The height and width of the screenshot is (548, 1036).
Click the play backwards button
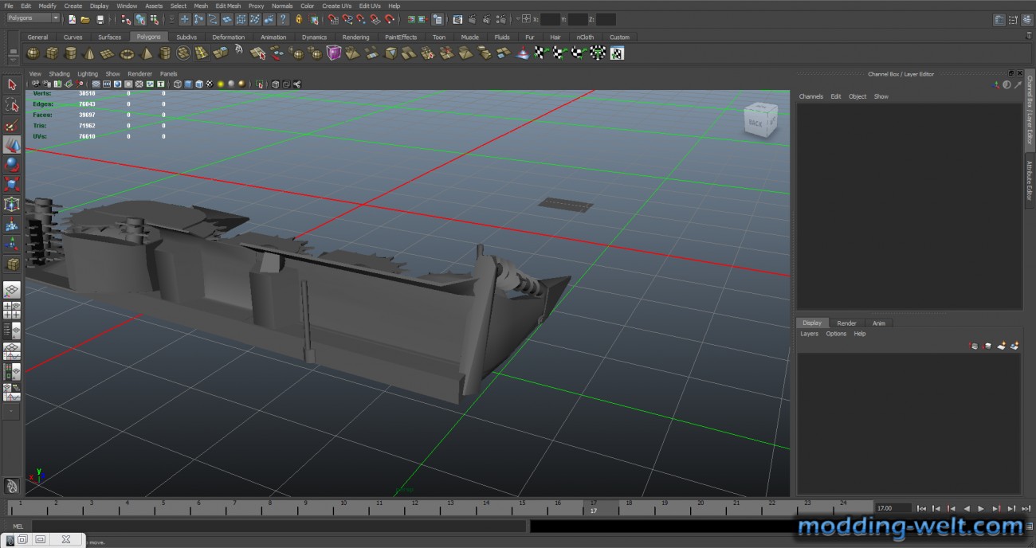pos(967,508)
